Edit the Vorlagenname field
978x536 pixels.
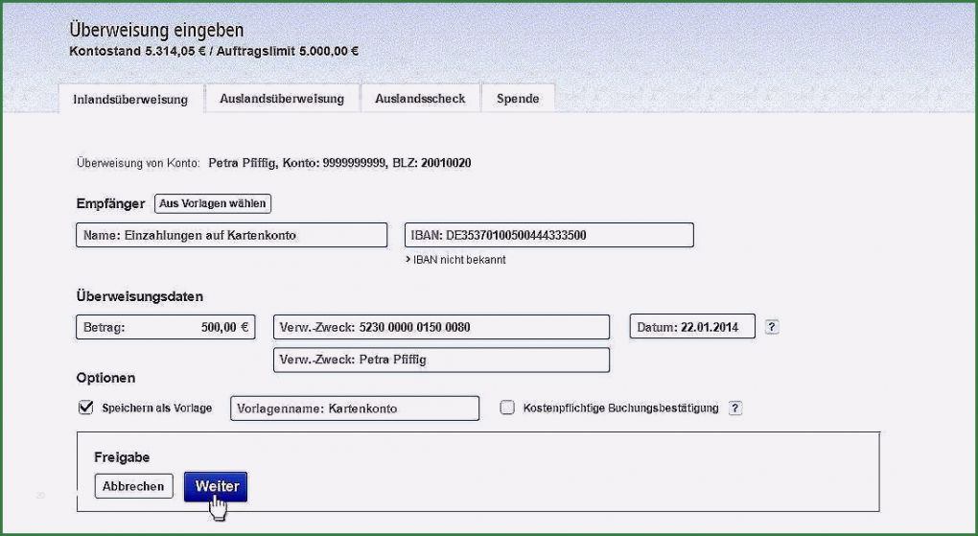[x=354, y=408]
